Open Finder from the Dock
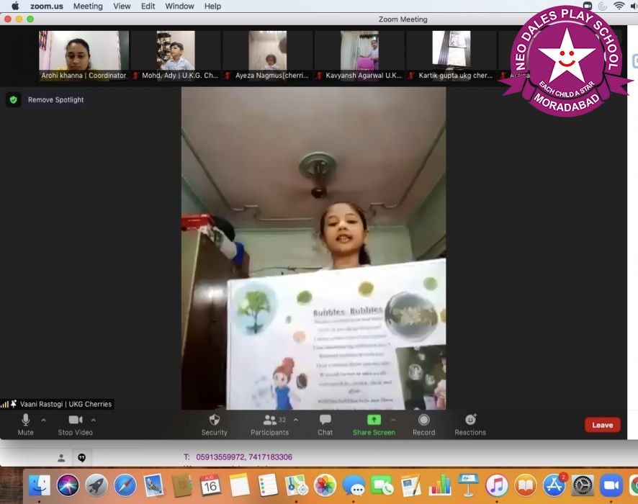This screenshot has width=638, height=504. (40, 485)
